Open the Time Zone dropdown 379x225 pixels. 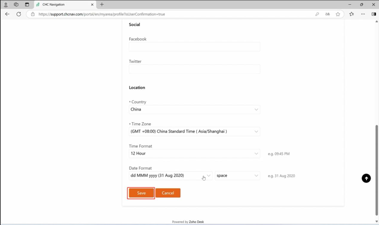[195, 131]
